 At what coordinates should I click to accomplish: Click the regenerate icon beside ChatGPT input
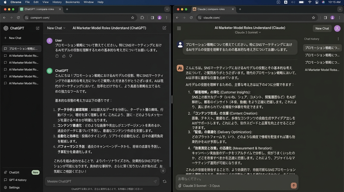tap(164, 181)
